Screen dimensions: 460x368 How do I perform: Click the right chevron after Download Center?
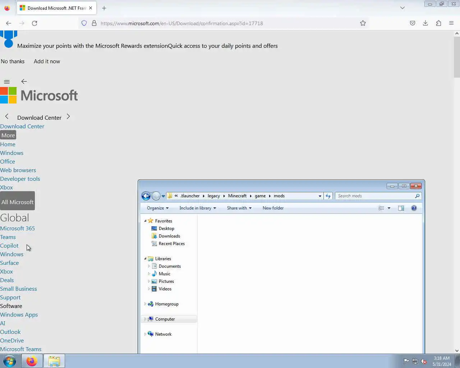point(68,116)
